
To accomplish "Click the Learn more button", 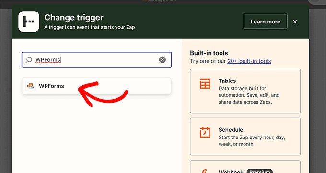I will coord(266,22).
